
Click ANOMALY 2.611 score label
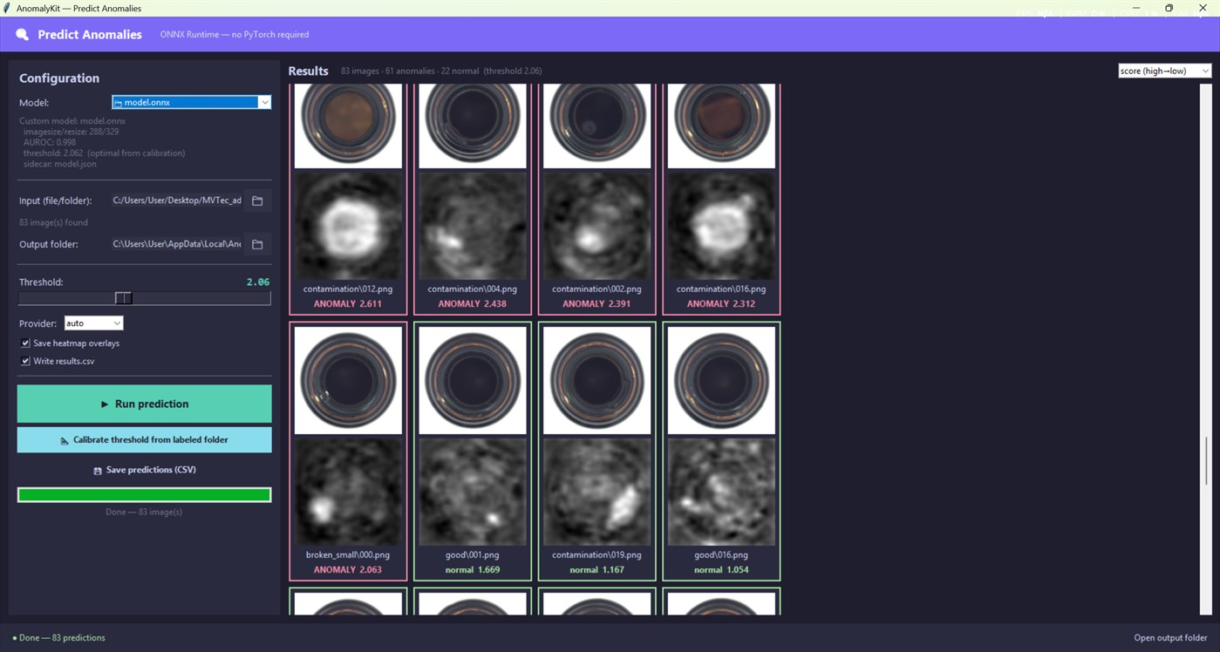click(x=348, y=303)
